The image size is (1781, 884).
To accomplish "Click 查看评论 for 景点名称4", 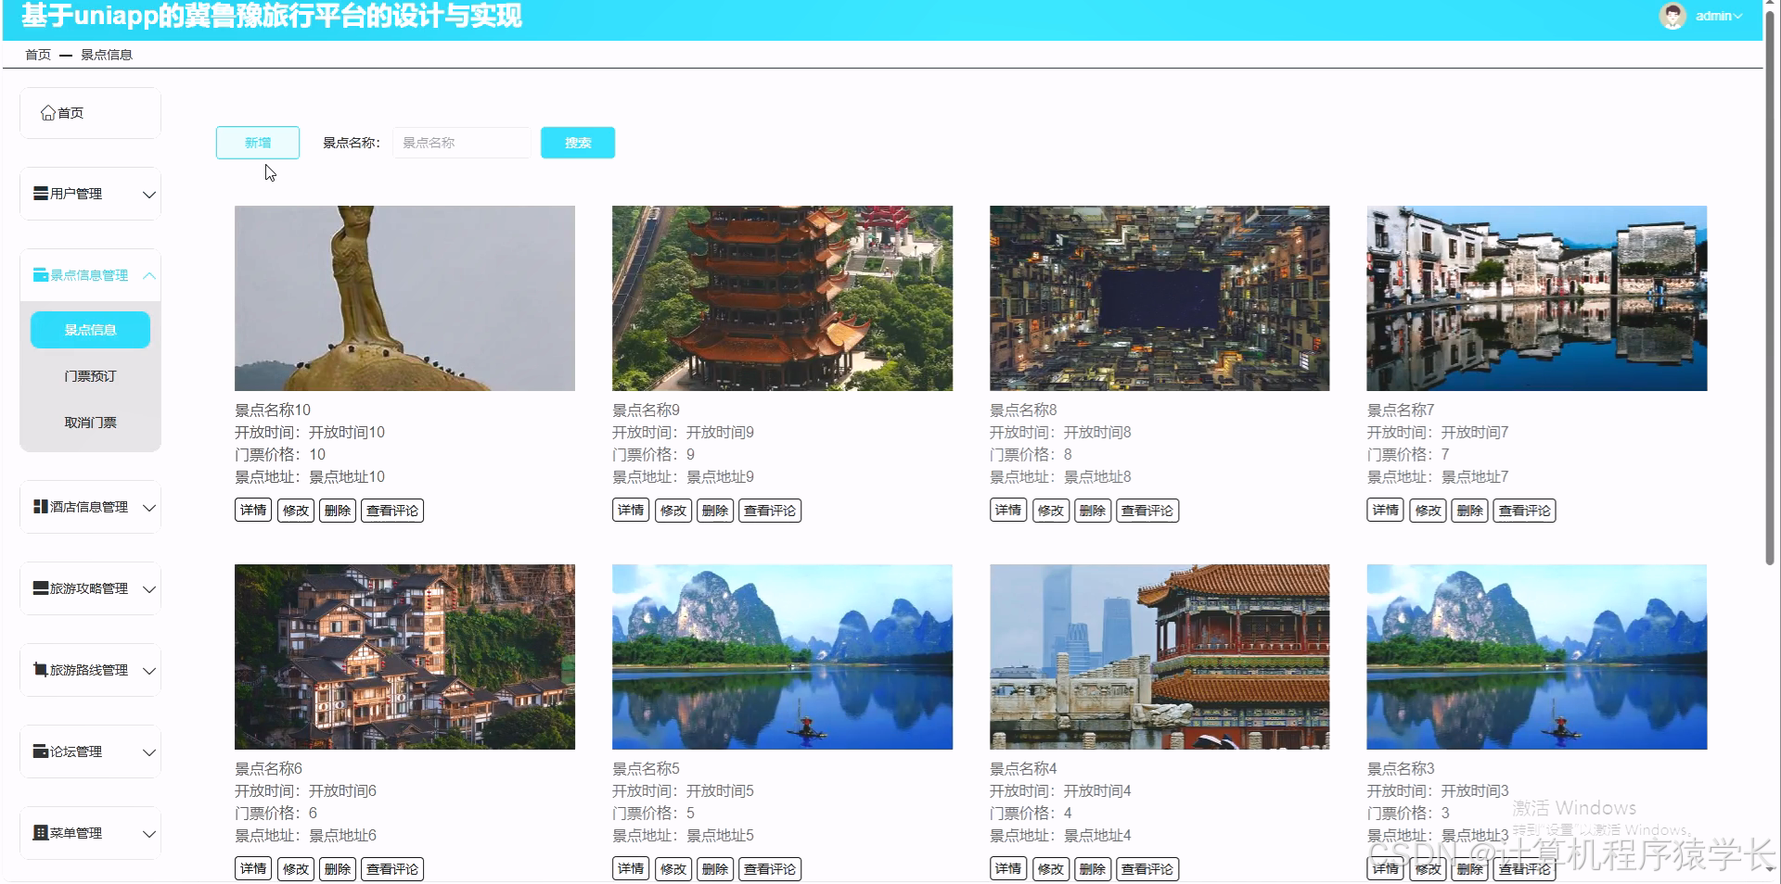I will pos(1147,869).
